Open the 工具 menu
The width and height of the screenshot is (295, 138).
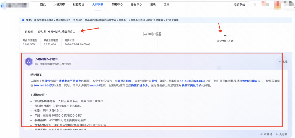[x=166, y=5]
